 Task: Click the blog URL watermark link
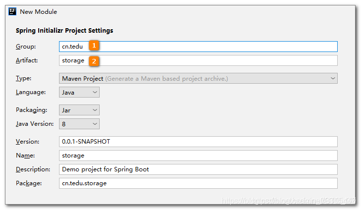(289, 201)
